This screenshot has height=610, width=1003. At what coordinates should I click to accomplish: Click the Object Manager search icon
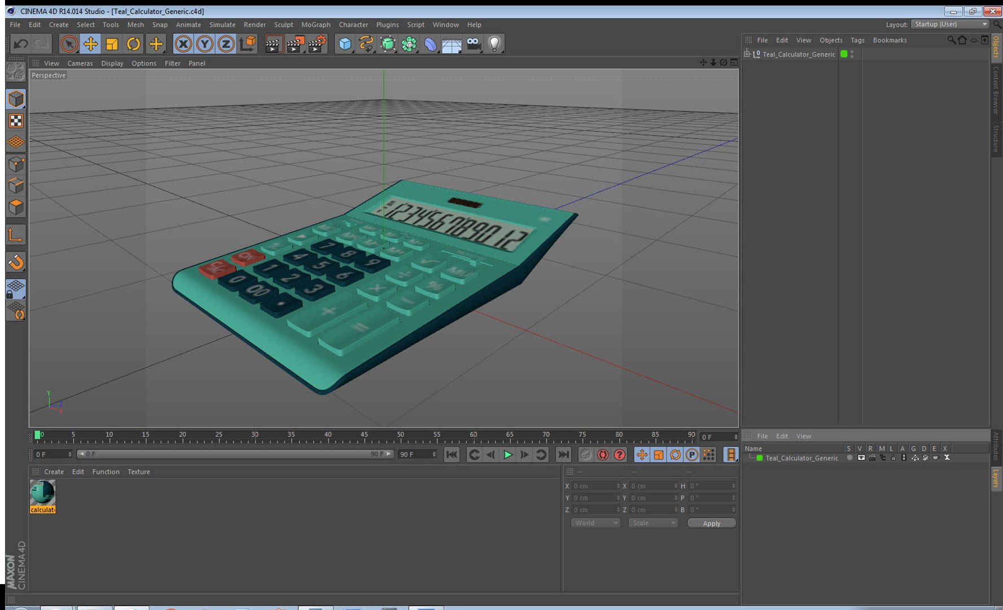point(951,40)
